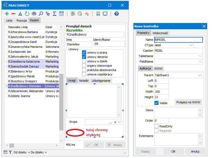The height and width of the screenshot is (158, 212).
Task: Click the Name field containing lblPESEL
Action: (x=179, y=40)
